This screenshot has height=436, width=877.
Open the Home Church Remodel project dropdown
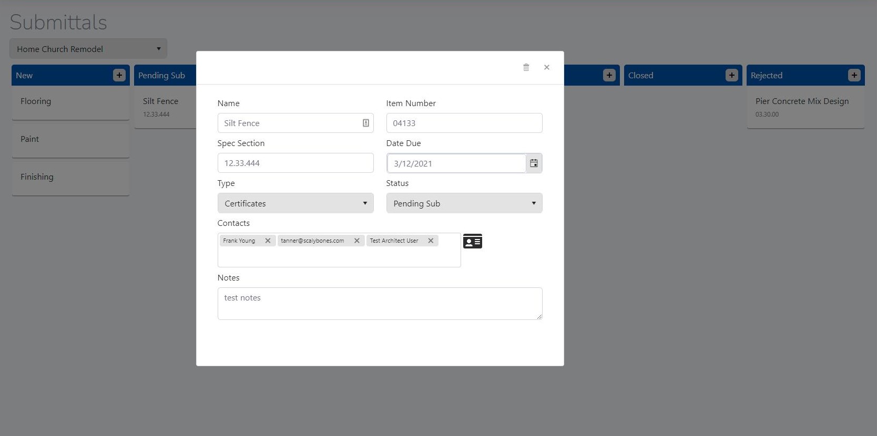tap(88, 49)
